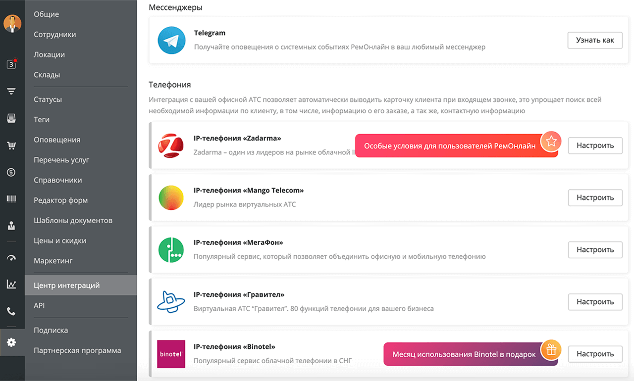
Task: Click the settings gear icon
Action: pos(11,342)
